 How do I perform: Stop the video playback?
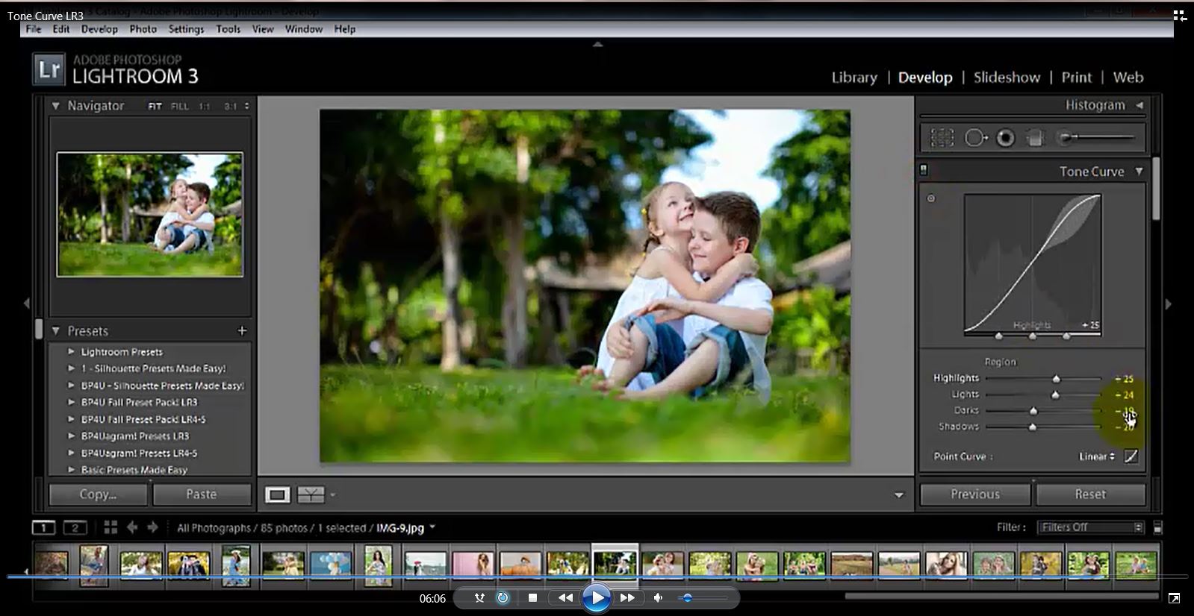(532, 597)
